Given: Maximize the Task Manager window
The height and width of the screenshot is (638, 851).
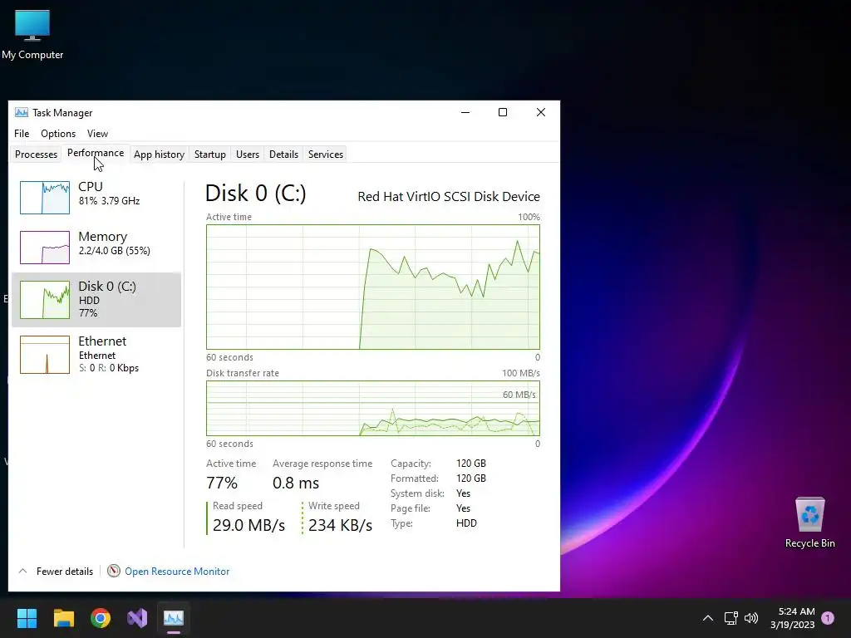Looking at the screenshot, I should coord(503,112).
